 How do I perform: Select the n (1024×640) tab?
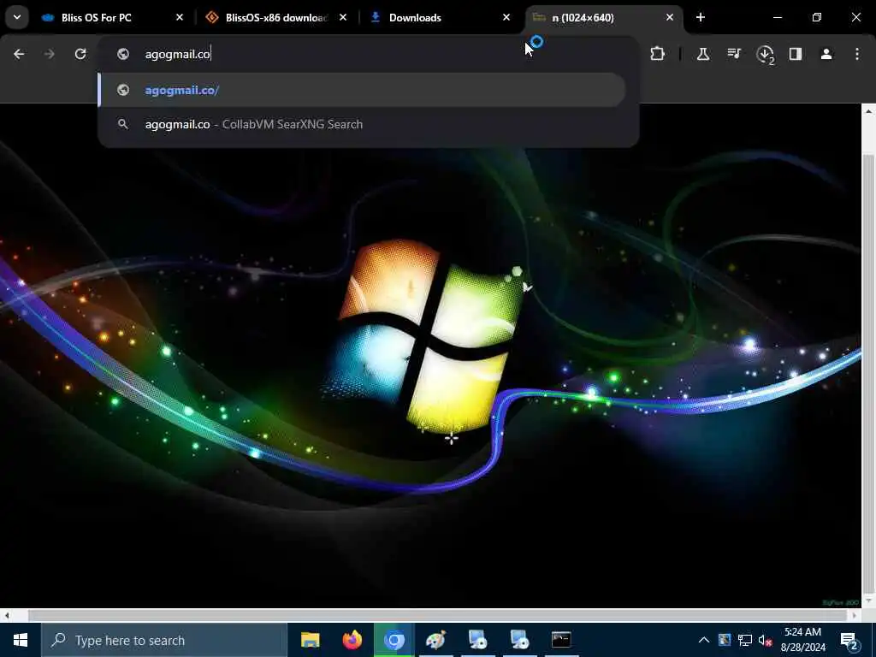click(603, 17)
